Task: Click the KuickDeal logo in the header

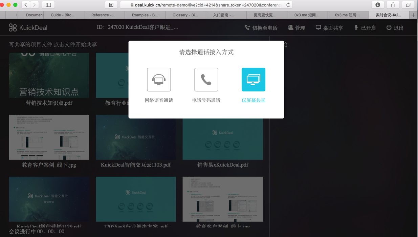Action: coord(28,28)
